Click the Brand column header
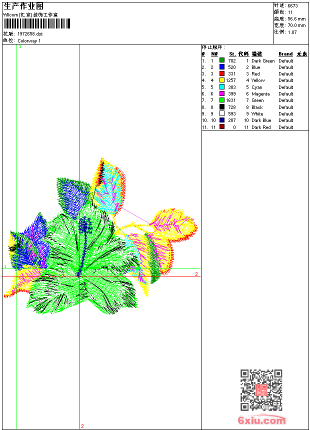This screenshot has height=430, width=310. tap(285, 54)
